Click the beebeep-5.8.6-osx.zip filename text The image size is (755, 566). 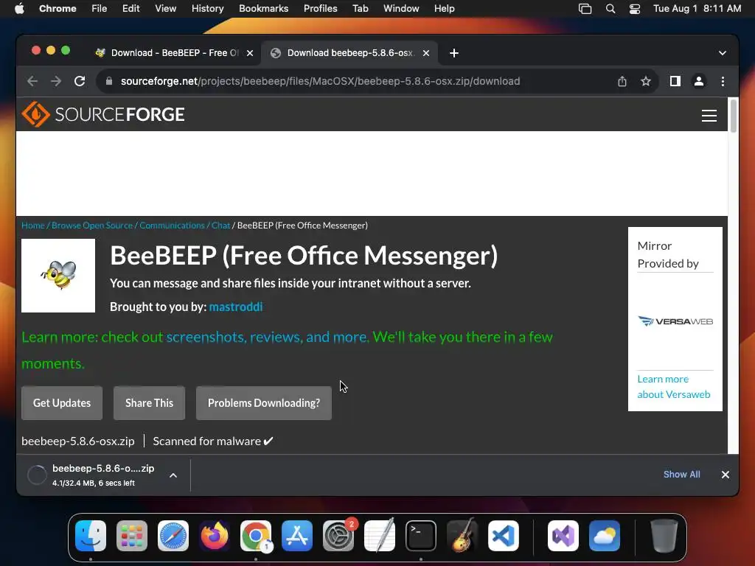78,441
